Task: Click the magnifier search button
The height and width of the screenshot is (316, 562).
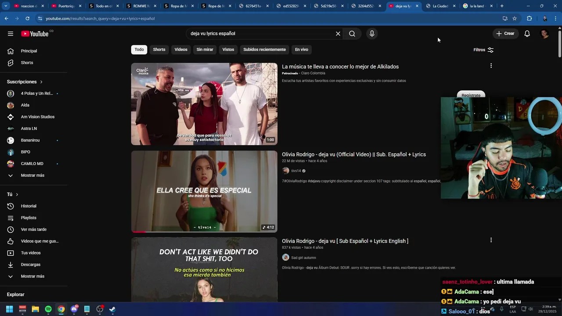Action: tap(352, 34)
